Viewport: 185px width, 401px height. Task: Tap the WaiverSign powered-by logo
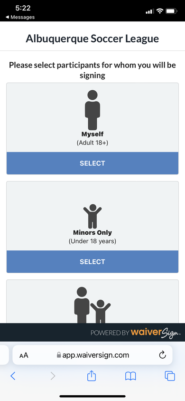tap(156, 333)
